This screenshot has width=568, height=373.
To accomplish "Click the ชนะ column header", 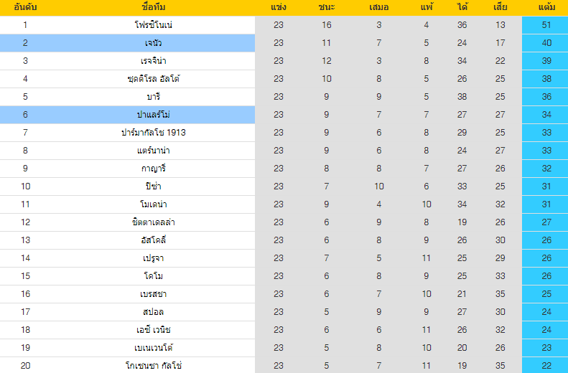I will (x=327, y=7).
